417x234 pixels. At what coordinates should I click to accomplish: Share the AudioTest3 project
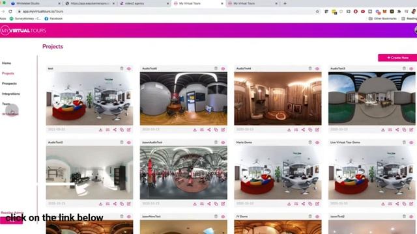[x=397, y=130]
